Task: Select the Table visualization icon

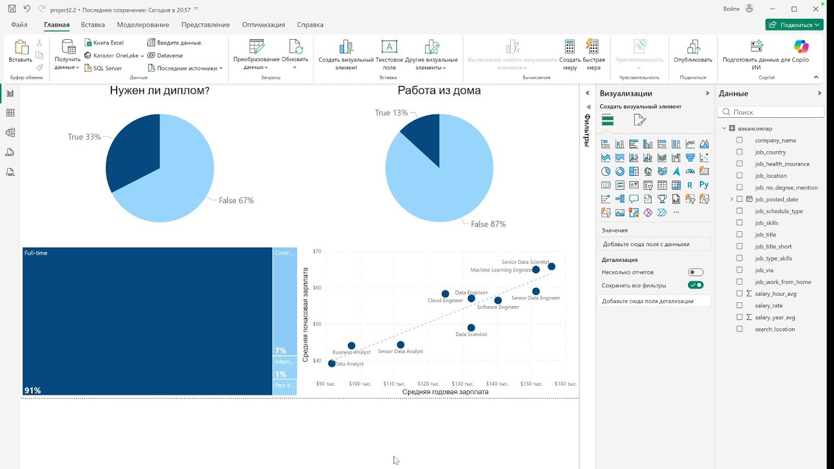Action: point(662,185)
